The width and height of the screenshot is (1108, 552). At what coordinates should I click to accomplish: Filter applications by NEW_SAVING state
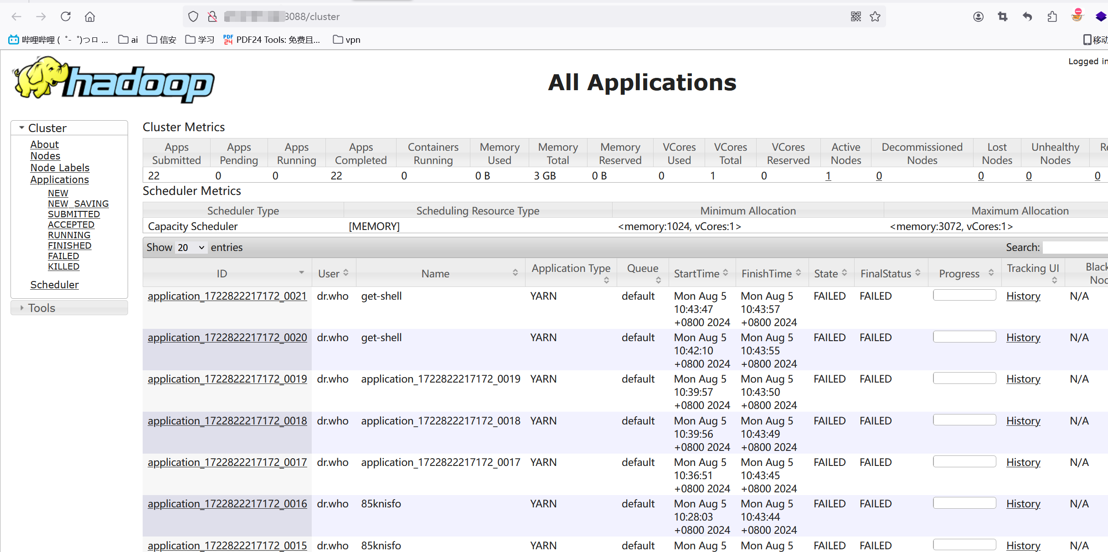coord(78,204)
